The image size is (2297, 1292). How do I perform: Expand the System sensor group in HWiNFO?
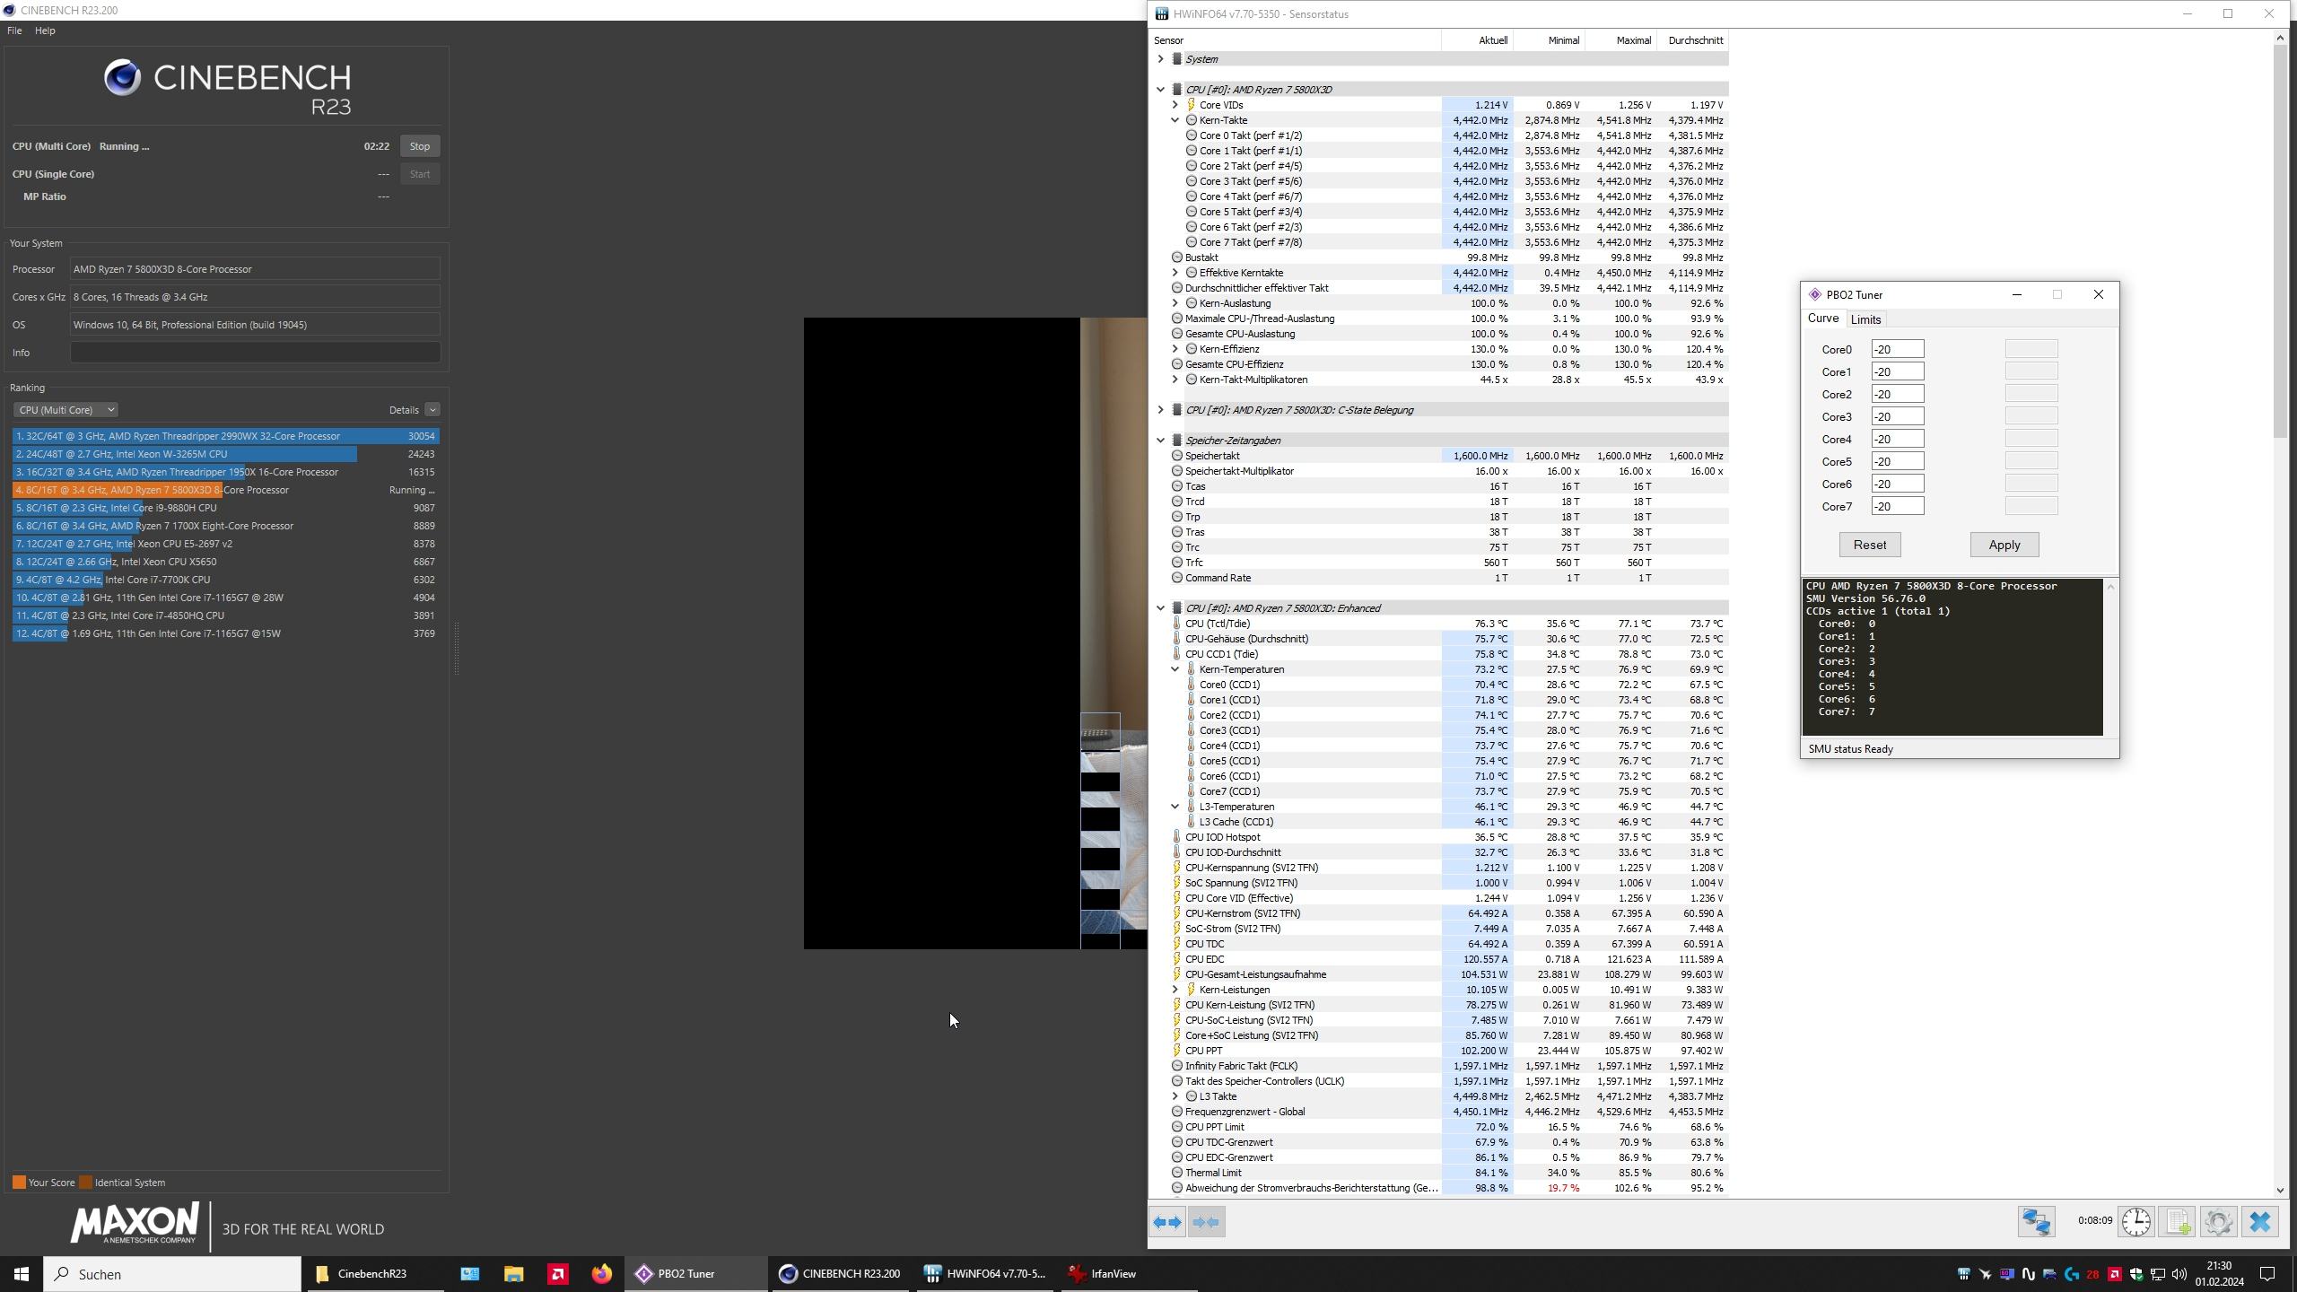pos(1160,59)
